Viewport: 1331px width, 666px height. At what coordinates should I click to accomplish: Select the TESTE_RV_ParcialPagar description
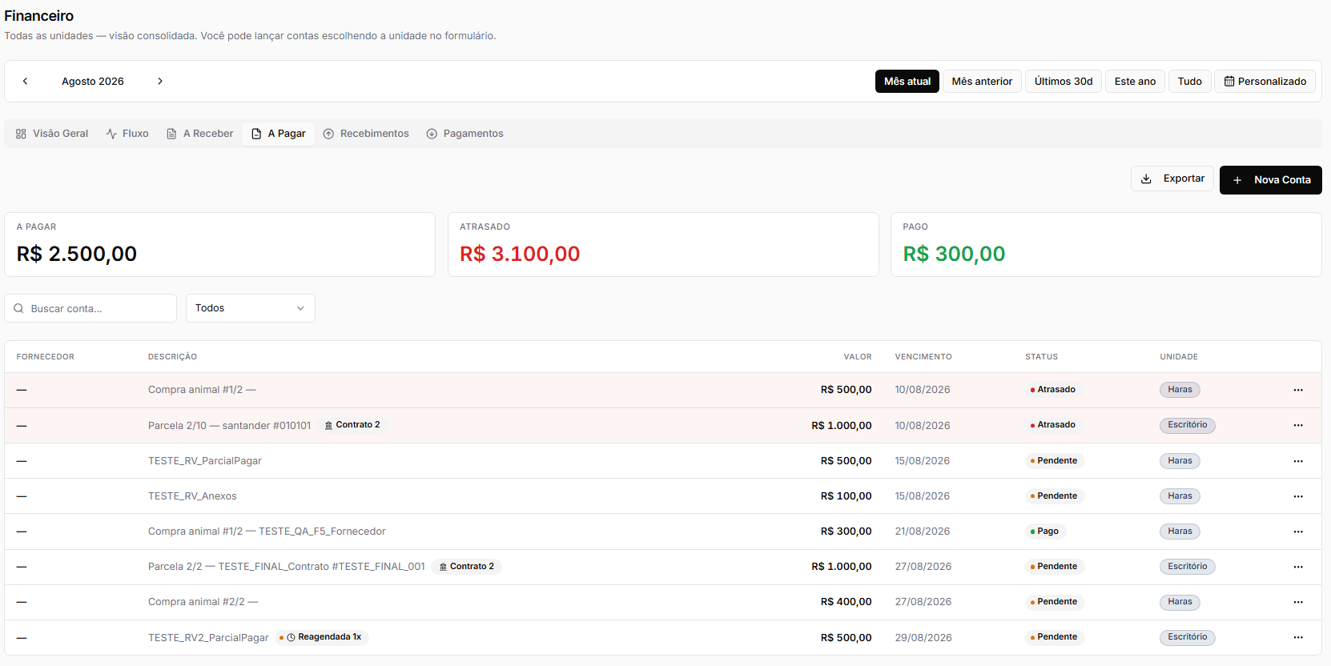point(205,461)
